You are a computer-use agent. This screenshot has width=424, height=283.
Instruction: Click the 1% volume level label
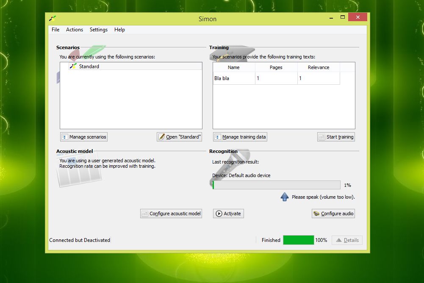[x=347, y=185]
